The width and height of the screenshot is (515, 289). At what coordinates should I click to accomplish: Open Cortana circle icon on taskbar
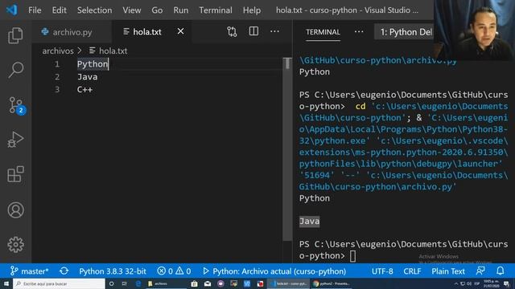tap(111, 283)
